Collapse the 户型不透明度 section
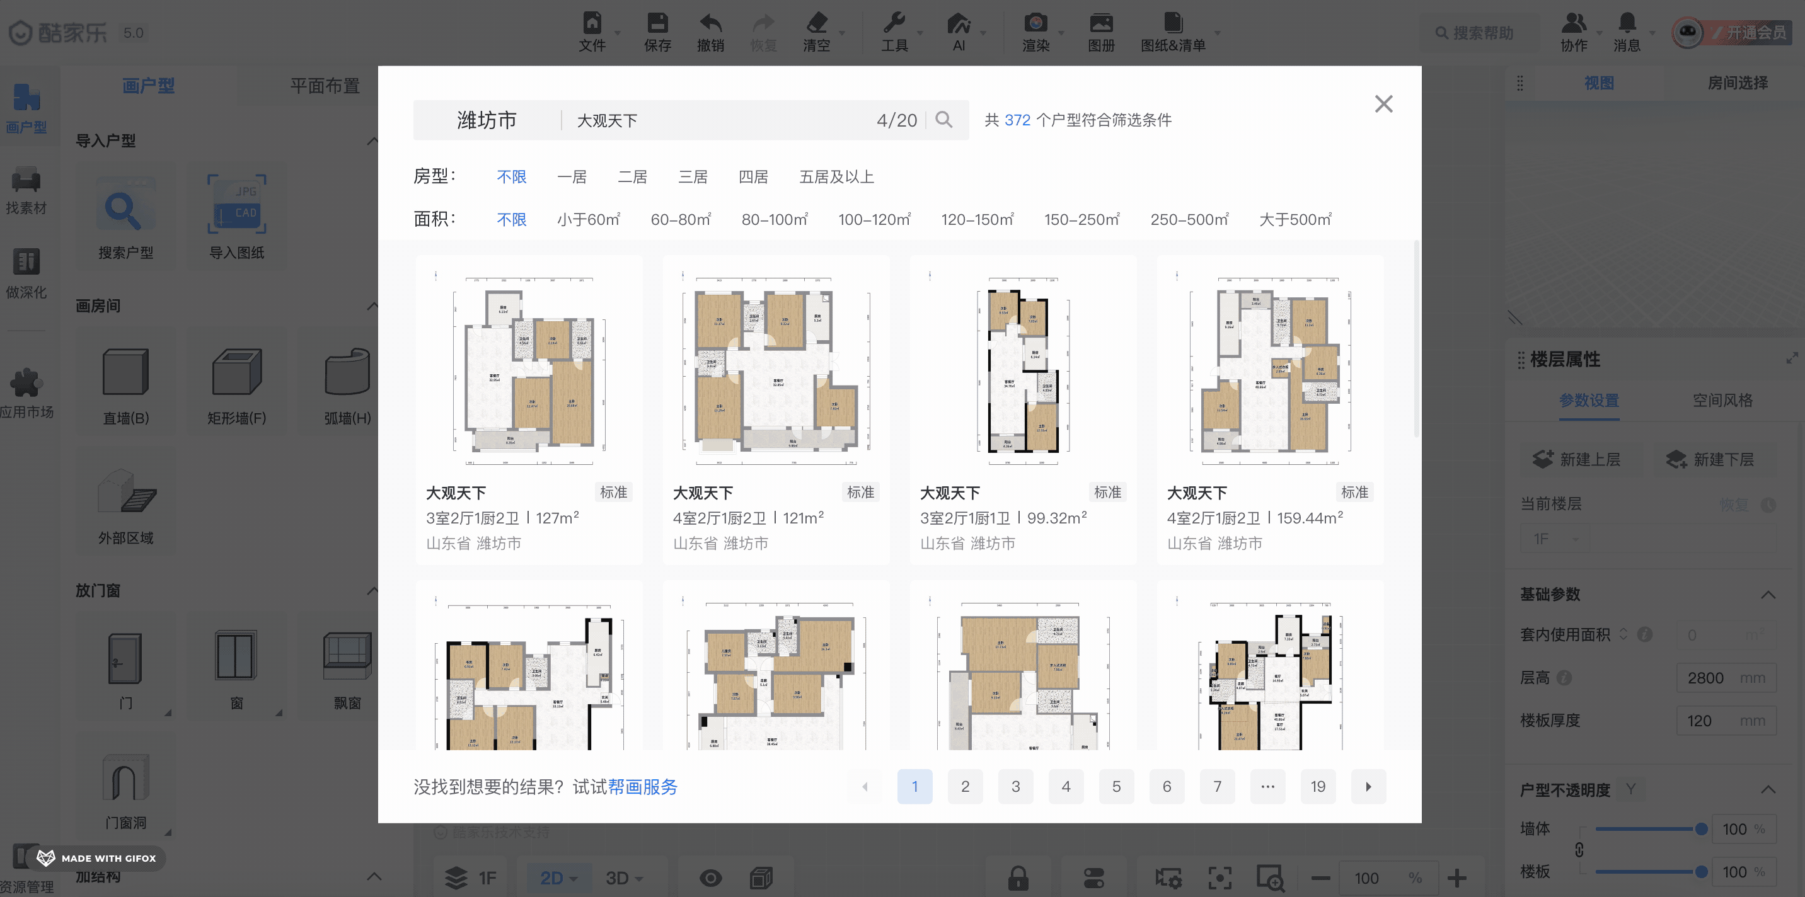The image size is (1805, 897). [1768, 789]
